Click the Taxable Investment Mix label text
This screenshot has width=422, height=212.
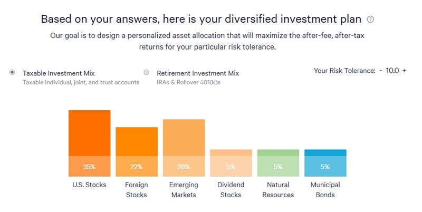(x=59, y=73)
